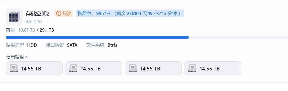
Task: Click the 恢复中 99.71% recovery status
Action: pyautogui.click(x=94, y=13)
